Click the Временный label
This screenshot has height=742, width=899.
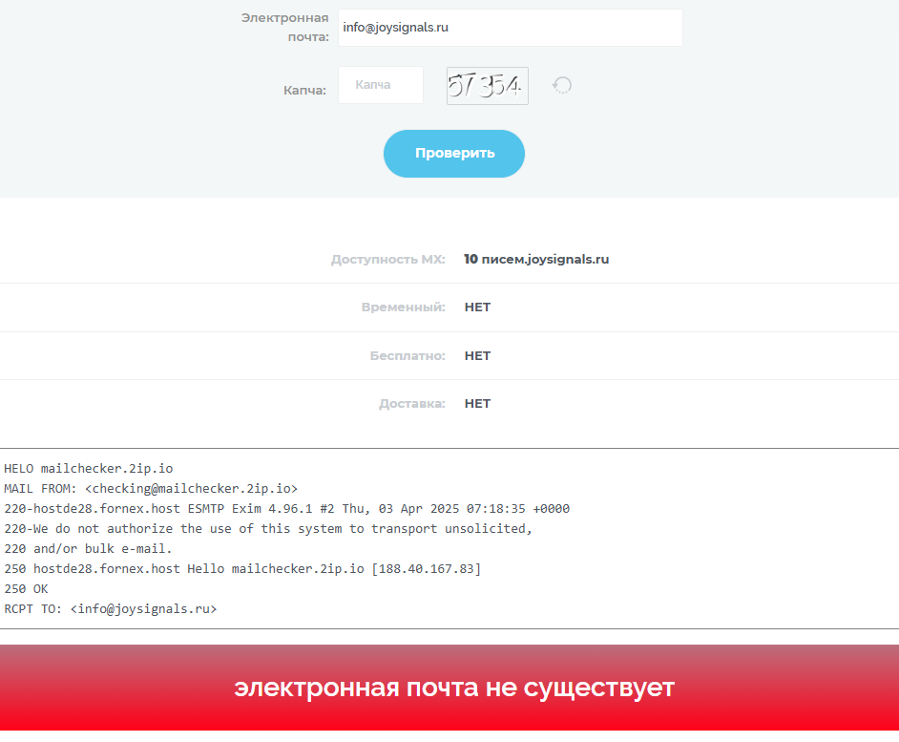point(403,307)
